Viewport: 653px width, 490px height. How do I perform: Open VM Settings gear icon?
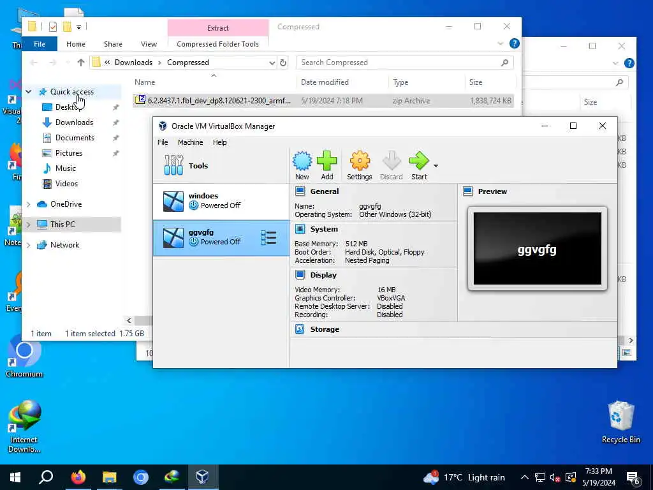[x=360, y=165]
